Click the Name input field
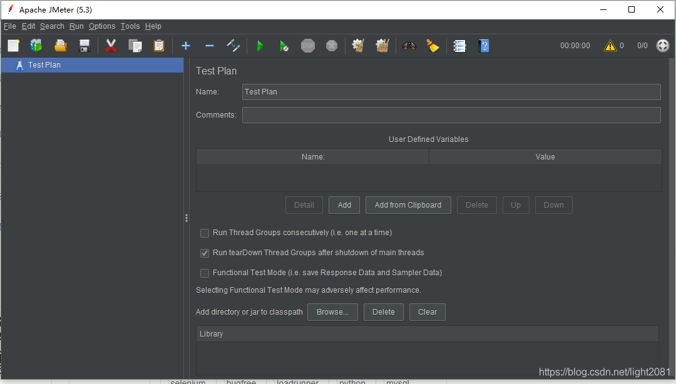 click(x=451, y=92)
